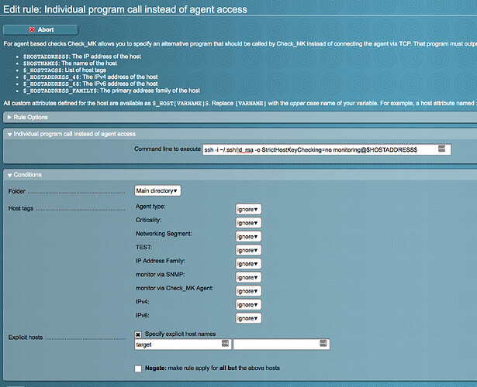Click the empty second explicit host field
The image size is (477, 387).
(x=282, y=344)
